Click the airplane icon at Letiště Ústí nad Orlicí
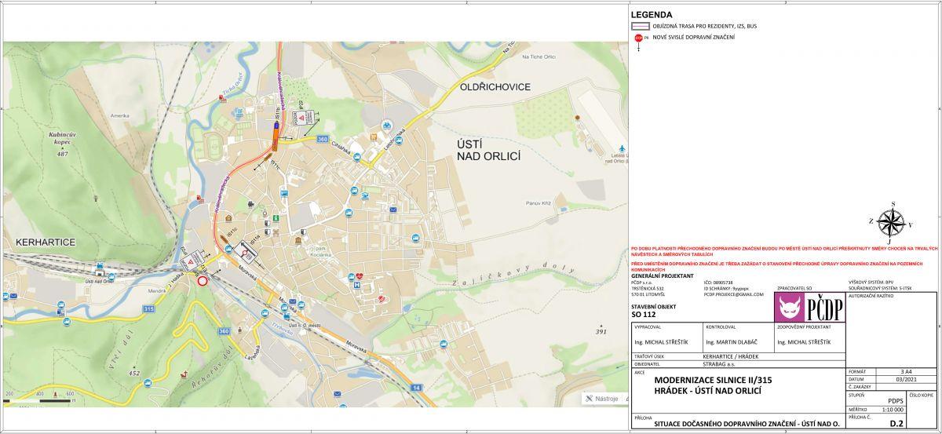Screen dimensions: 942x434 [x=622, y=148]
